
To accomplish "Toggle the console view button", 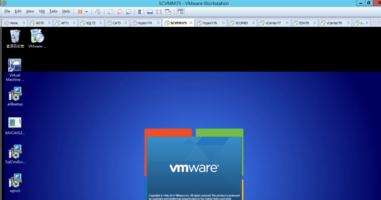I will click(181, 11).
